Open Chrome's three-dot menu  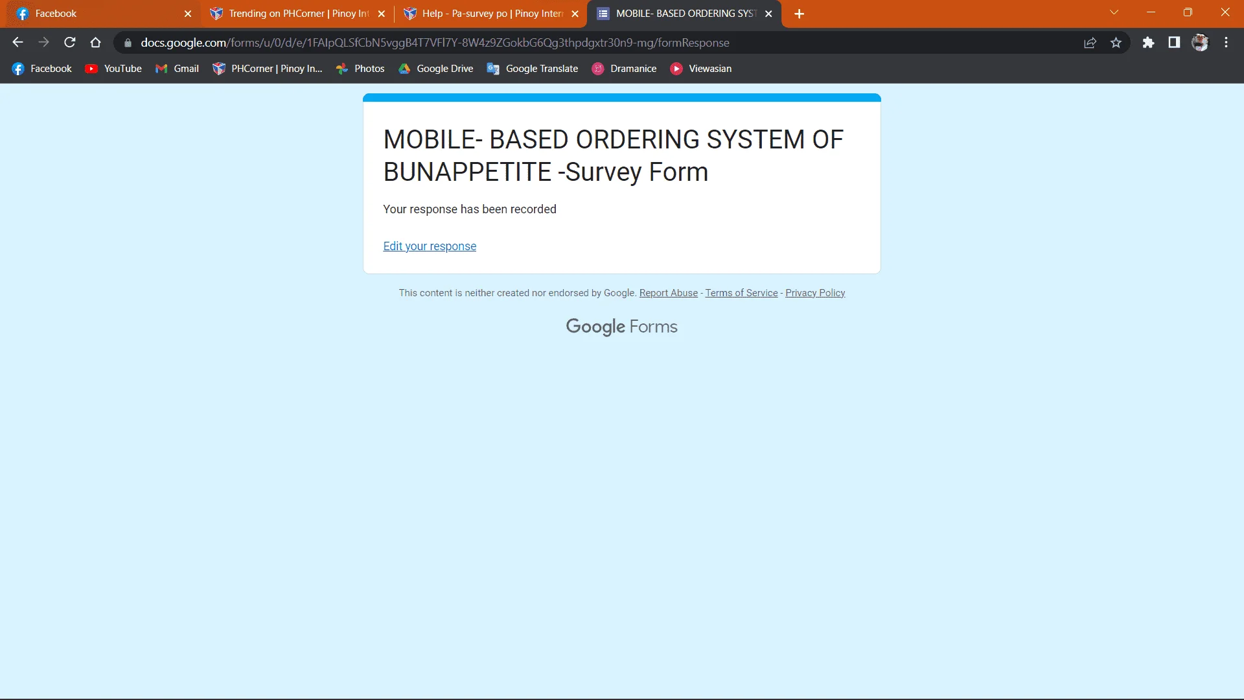[1226, 43]
